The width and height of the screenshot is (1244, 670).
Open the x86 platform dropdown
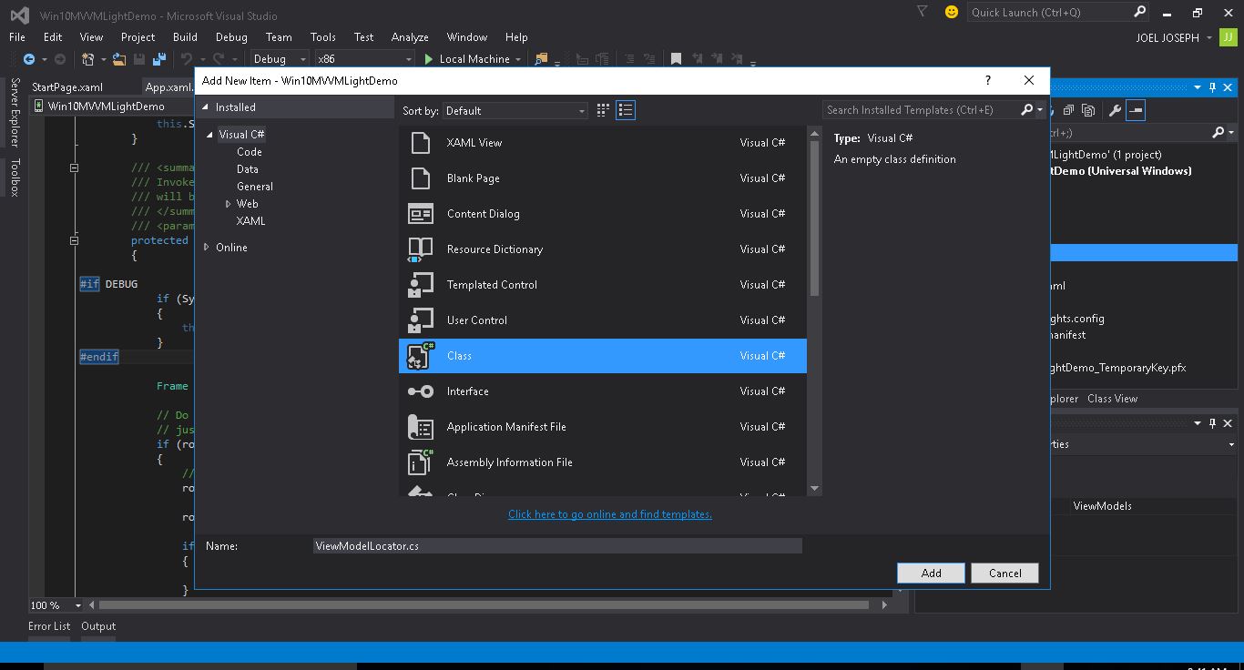pos(363,59)
